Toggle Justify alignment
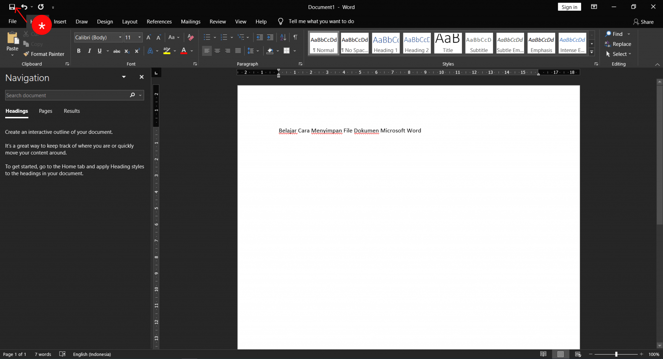Screen dimensions: 663x359 (x=238, y=51)
